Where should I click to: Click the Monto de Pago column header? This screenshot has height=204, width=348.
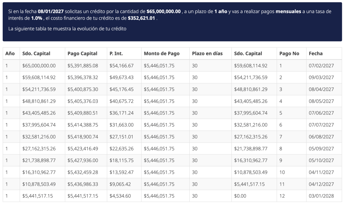(161, 53)
